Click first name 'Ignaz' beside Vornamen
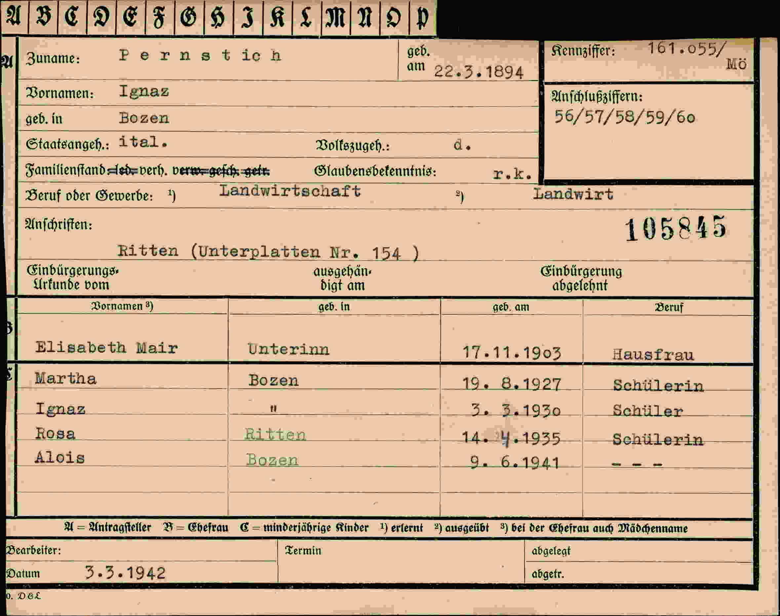The height and width of the screenshot is (616, 780). (144, 91)
